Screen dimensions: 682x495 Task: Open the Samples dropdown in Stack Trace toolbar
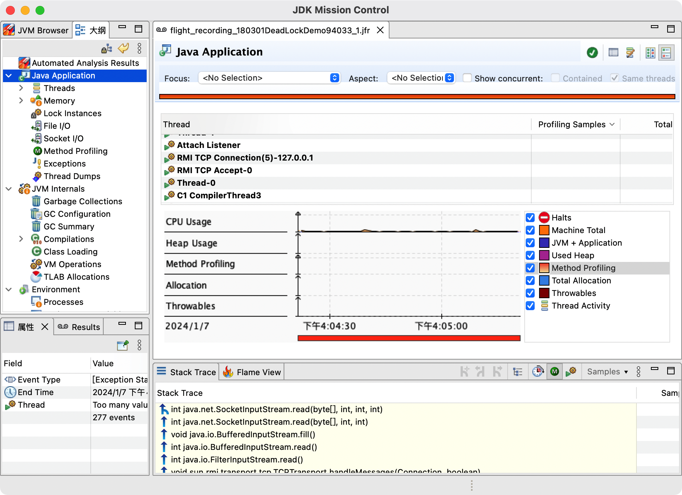[608, 372]
